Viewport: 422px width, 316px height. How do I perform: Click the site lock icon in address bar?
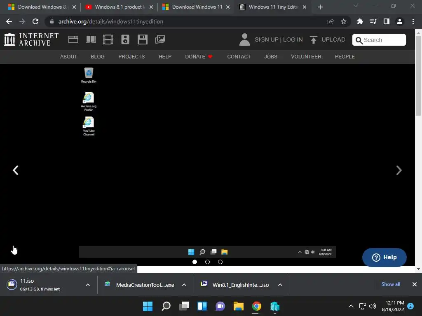pos(52,21)
